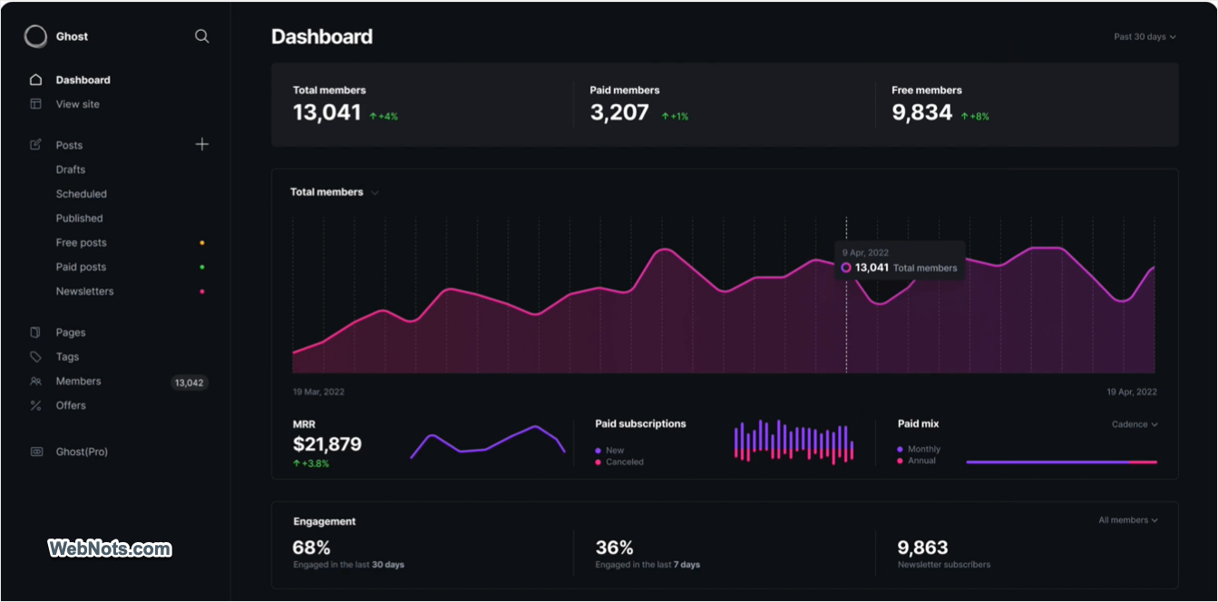1218x602 pixels.
Task: Click the Paid posts green dot
Action: pyautogui.click(x=202, y=267)
